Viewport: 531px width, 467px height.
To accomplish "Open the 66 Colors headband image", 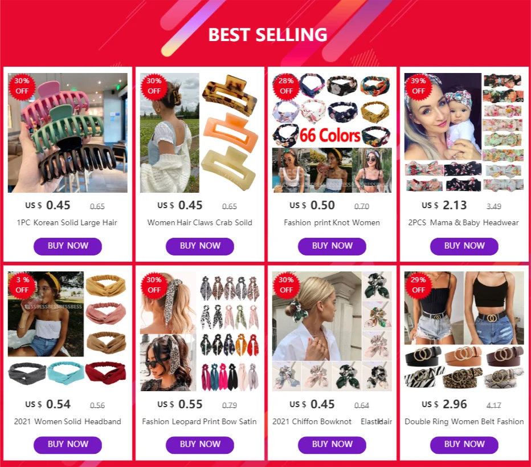I will click(332, 133).
